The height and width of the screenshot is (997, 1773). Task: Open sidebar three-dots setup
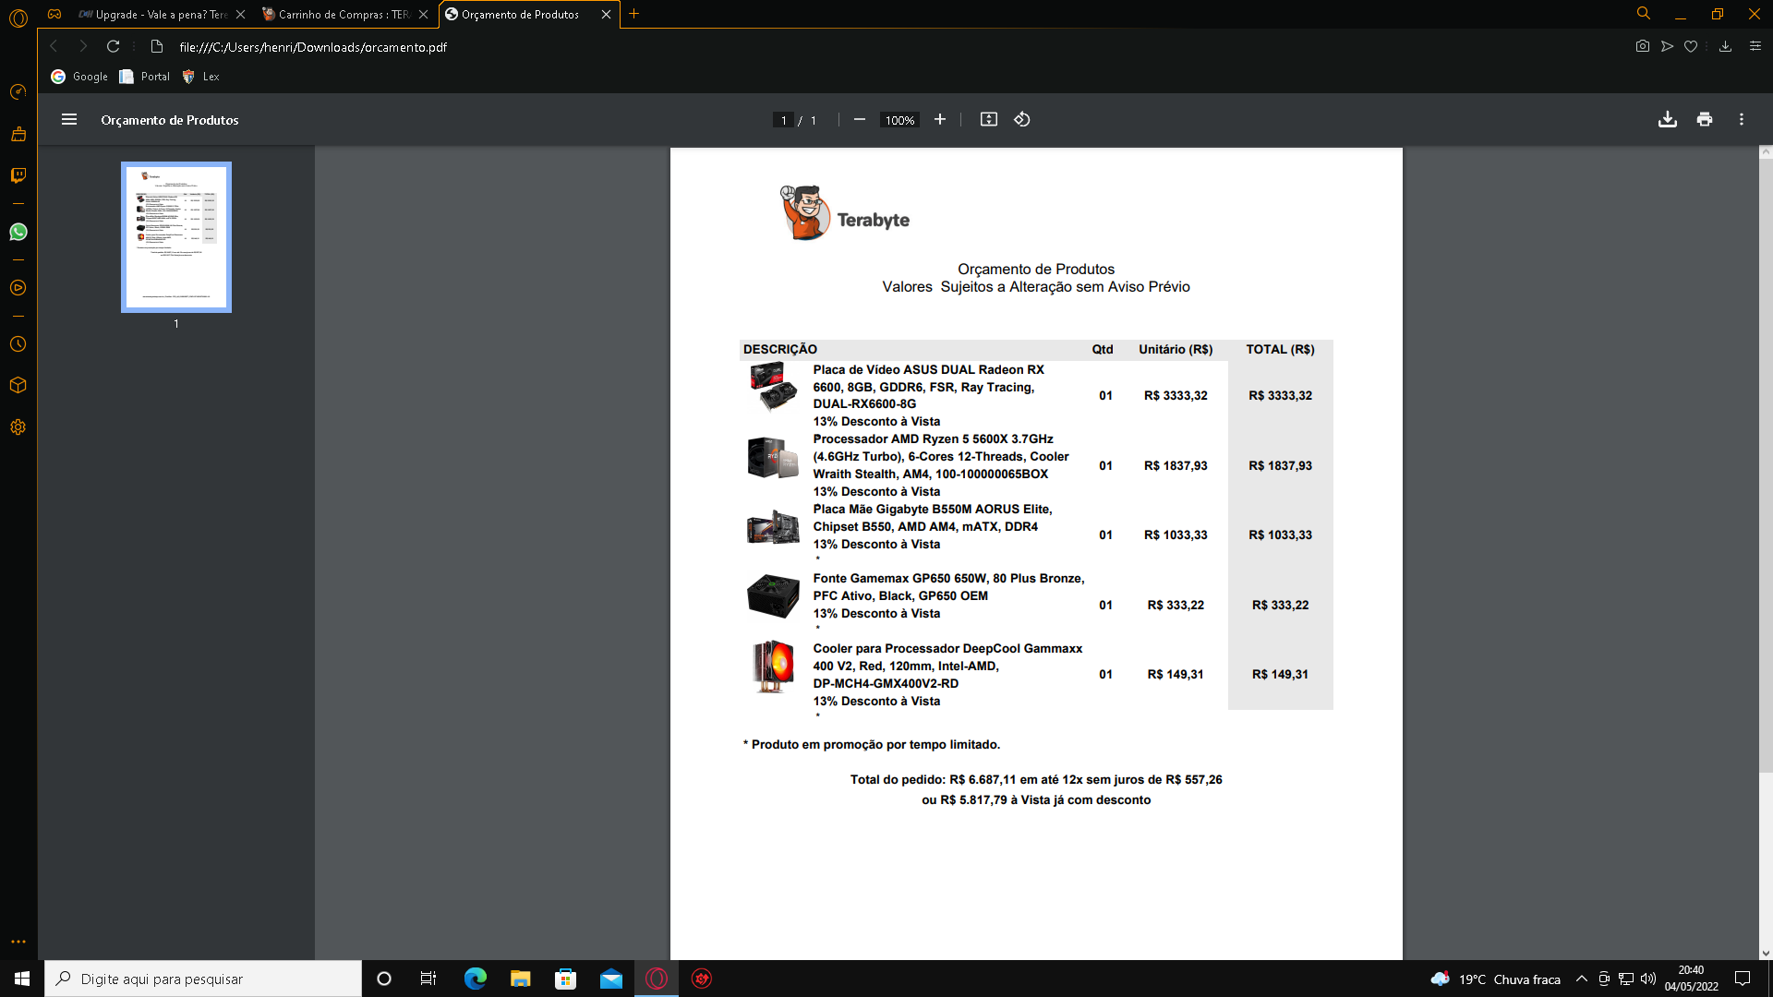pos(18,942)
